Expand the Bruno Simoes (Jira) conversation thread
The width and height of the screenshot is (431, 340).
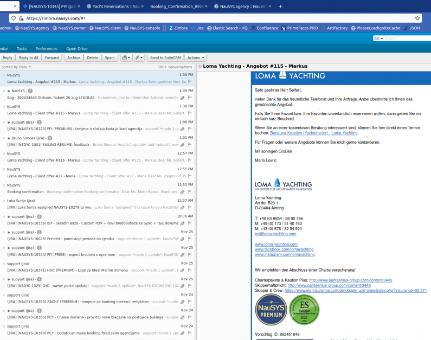[x=9, y=138]
